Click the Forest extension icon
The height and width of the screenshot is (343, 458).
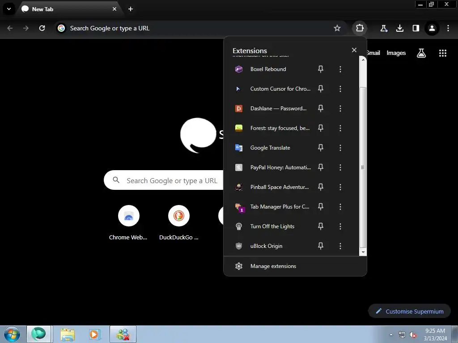(x=239, y=128)
